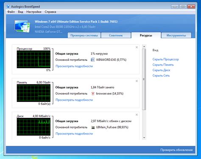The width and height of the screenshot is (201, 159).
Task: Switch to the Проверка системы tab
Action: (x=84, y=36)
